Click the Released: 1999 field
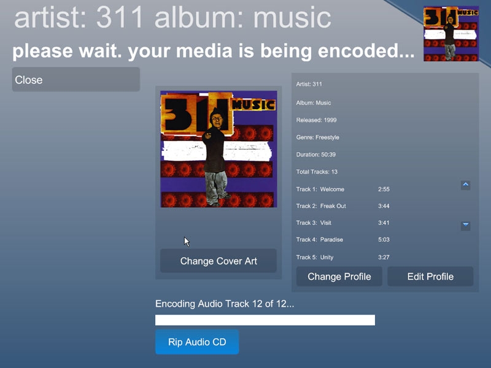This screenshot has height=368, width=491. (x=316, y=120)
